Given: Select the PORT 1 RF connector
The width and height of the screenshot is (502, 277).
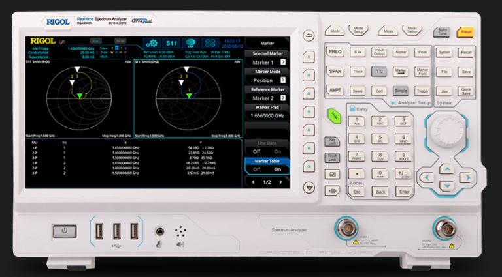Looking at the screenshot, I should pos(346,229).
